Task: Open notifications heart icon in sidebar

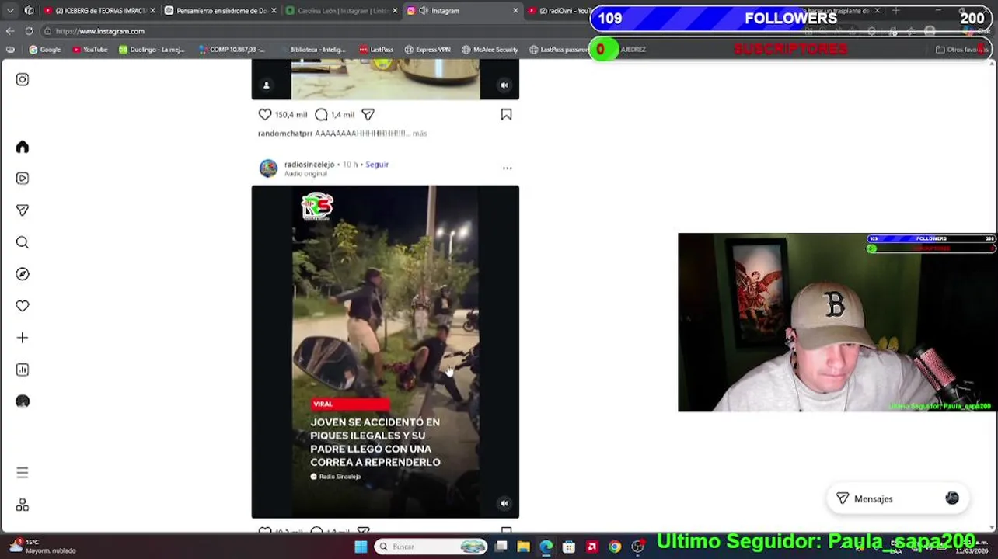Action: 23,306
